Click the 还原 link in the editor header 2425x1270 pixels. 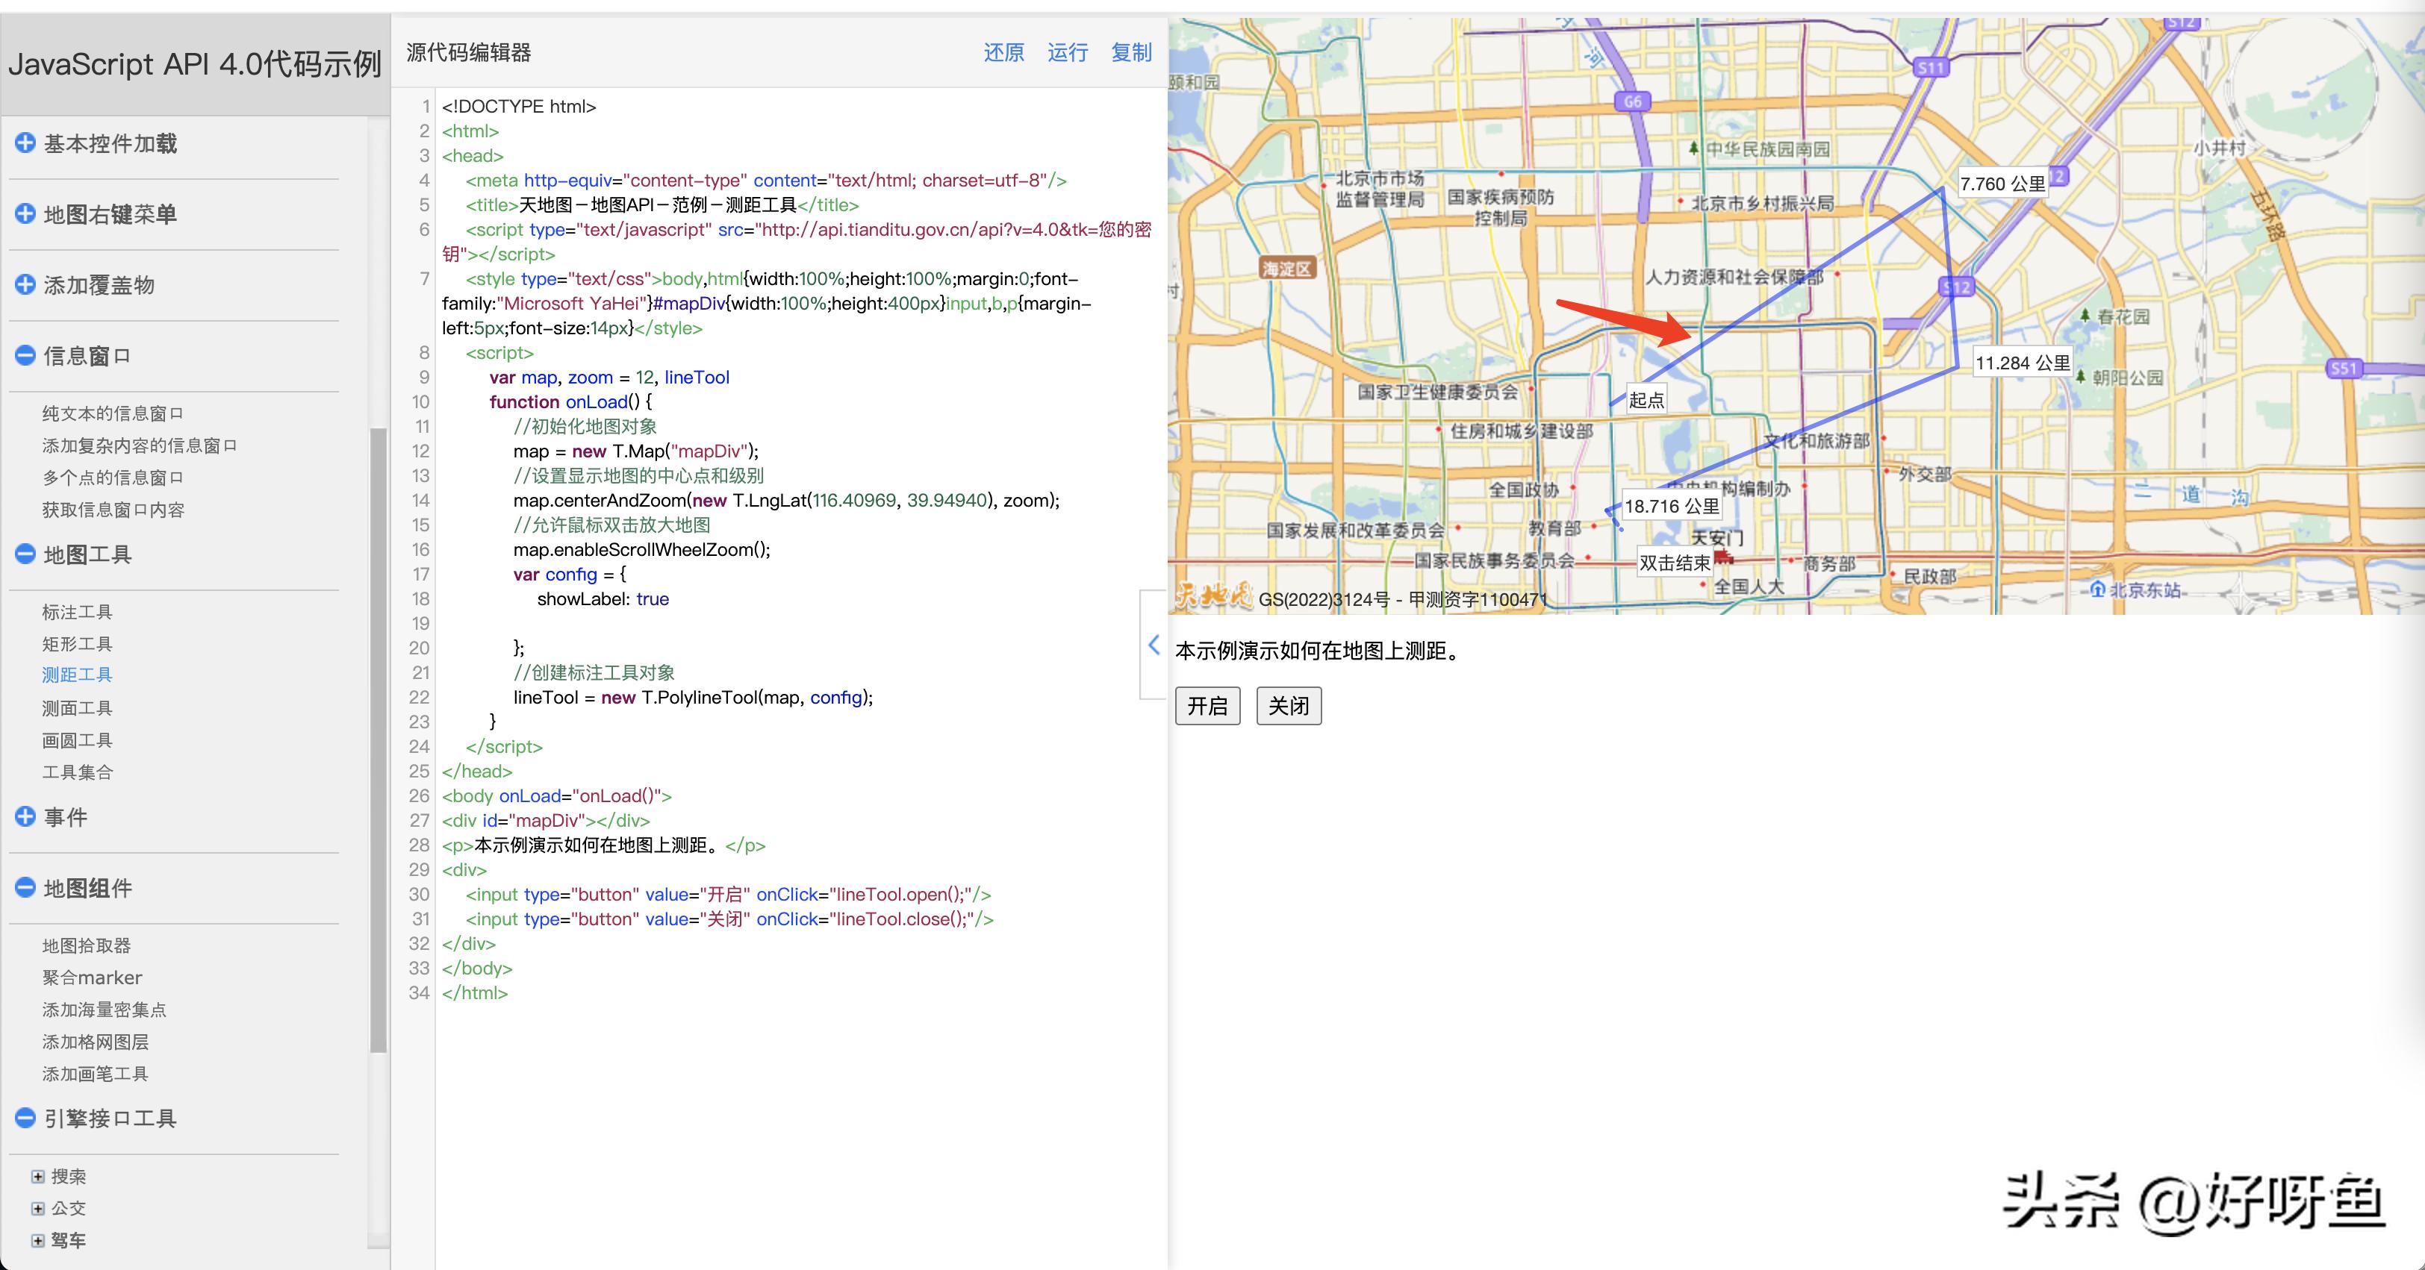pyautogui.click(x=1003, y=53)
